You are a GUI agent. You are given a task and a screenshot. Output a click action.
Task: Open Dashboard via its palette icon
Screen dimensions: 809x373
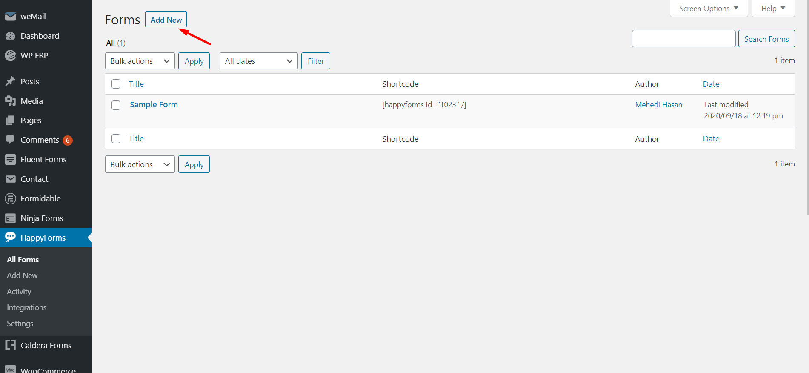coord(10,36)
